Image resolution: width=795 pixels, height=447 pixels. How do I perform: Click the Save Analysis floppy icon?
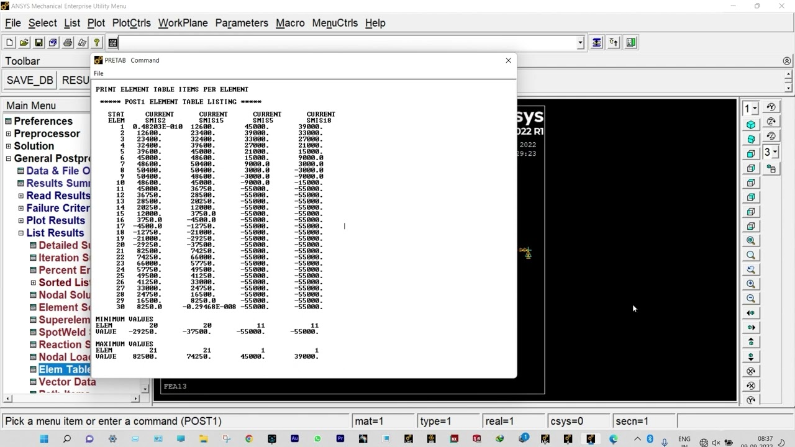(39, 43)
